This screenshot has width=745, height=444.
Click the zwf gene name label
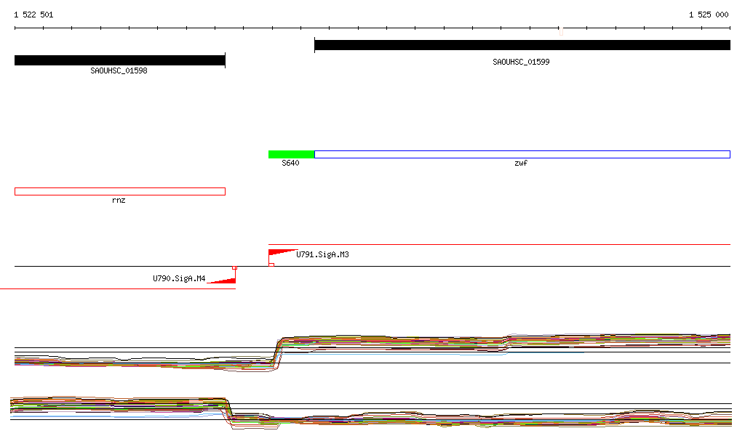click(521, 164)
